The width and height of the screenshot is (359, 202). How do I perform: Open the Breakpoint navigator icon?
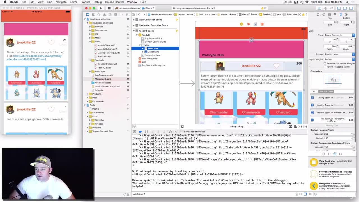[x=121, y=14]
